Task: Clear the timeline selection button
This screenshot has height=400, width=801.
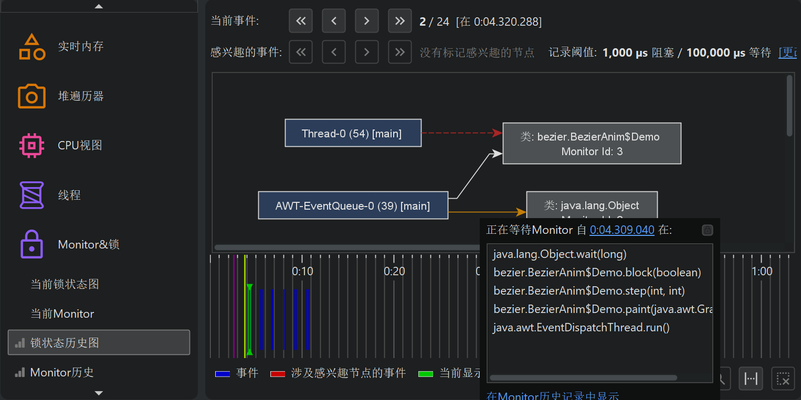Action: pos(783,379)
